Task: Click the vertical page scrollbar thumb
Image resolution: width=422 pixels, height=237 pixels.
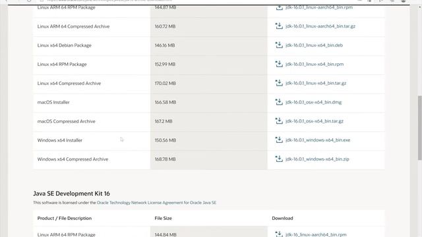Action: pyautogui.click(x=419, y=128)
